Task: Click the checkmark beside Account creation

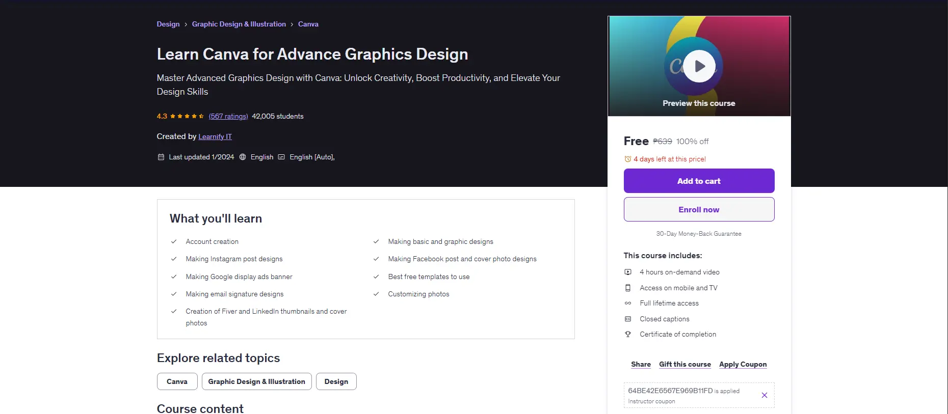Action: 174,241
